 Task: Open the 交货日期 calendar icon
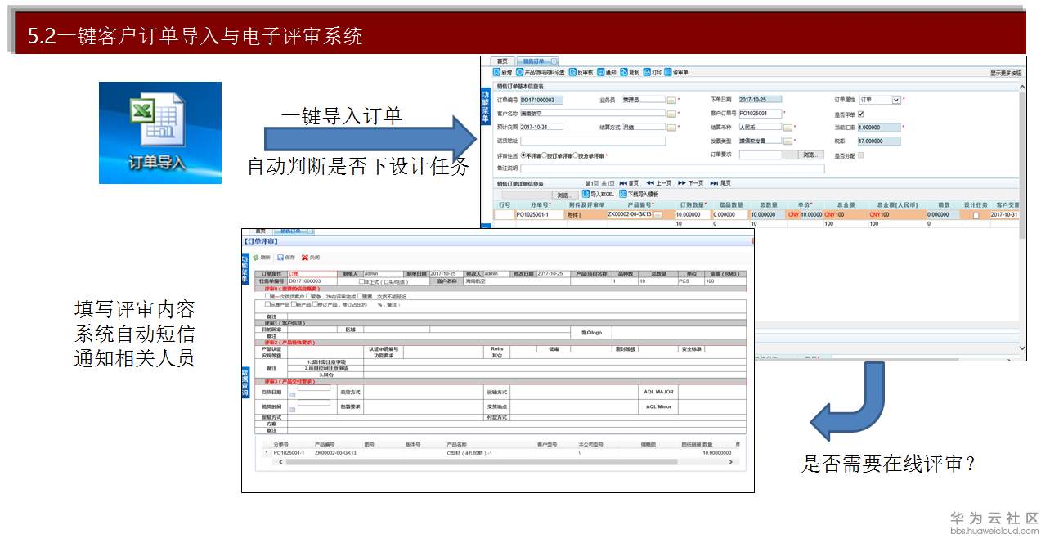coord(292,395)
